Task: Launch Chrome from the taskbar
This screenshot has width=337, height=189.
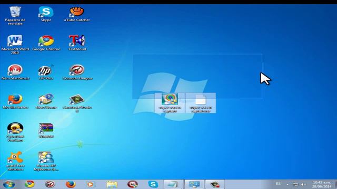Action: [x=29, y=184]
